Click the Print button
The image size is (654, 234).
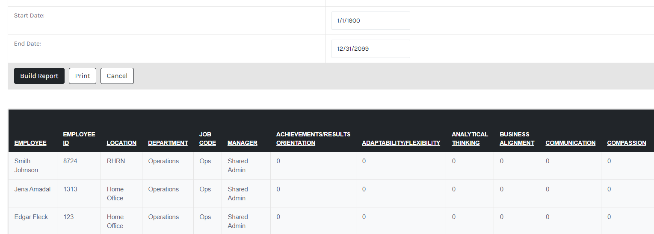pos(83,76)
